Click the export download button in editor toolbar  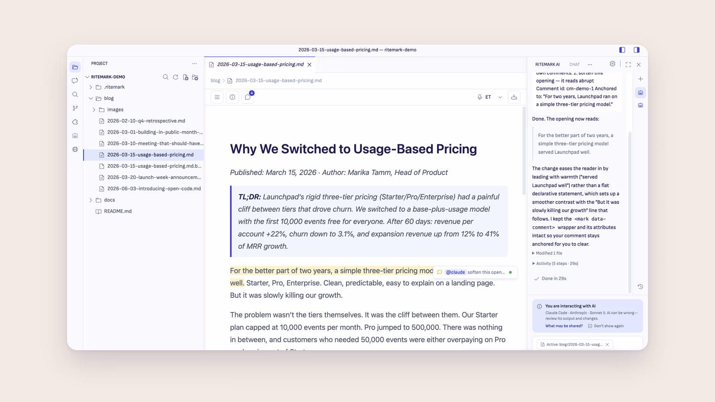(514, 97)
